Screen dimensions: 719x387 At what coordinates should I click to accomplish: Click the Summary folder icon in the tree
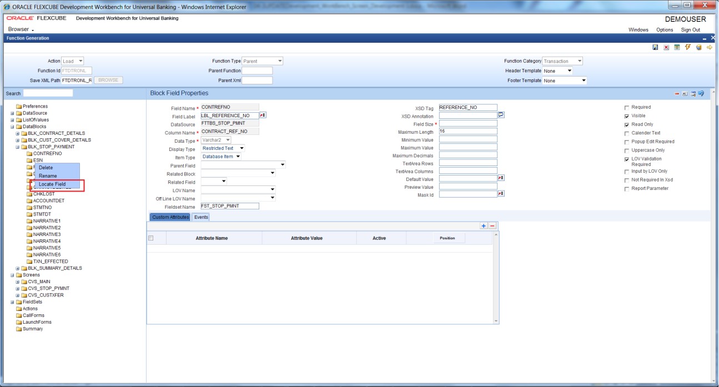(x=19, y=329)
